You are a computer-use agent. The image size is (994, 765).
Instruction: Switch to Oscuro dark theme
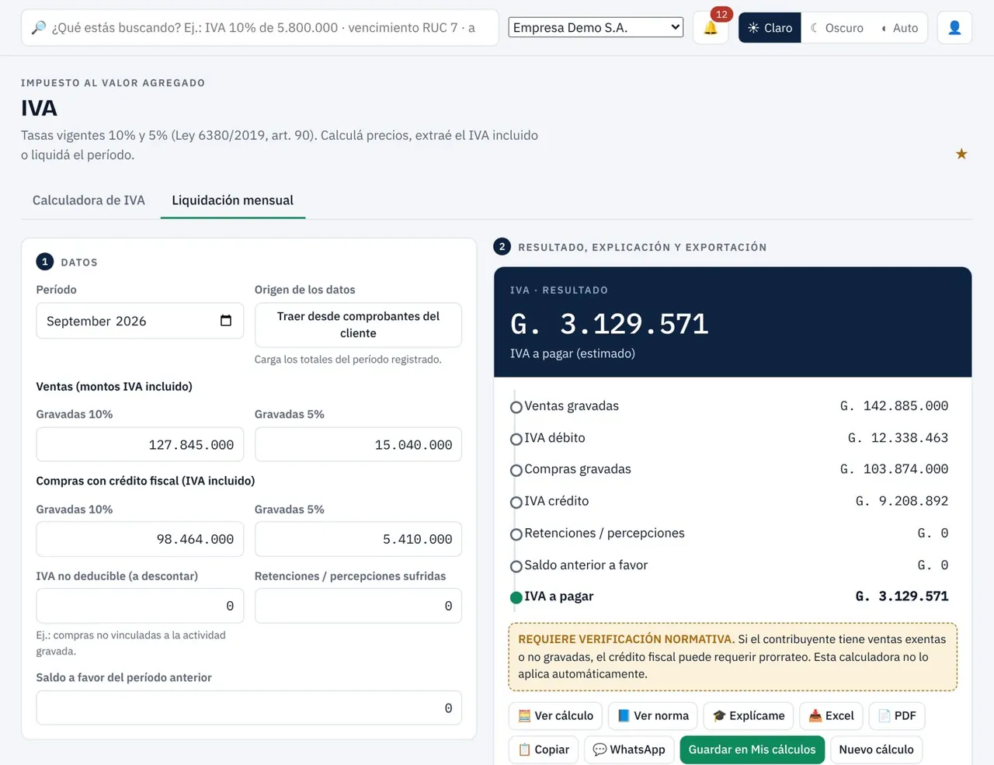(837, 28)
